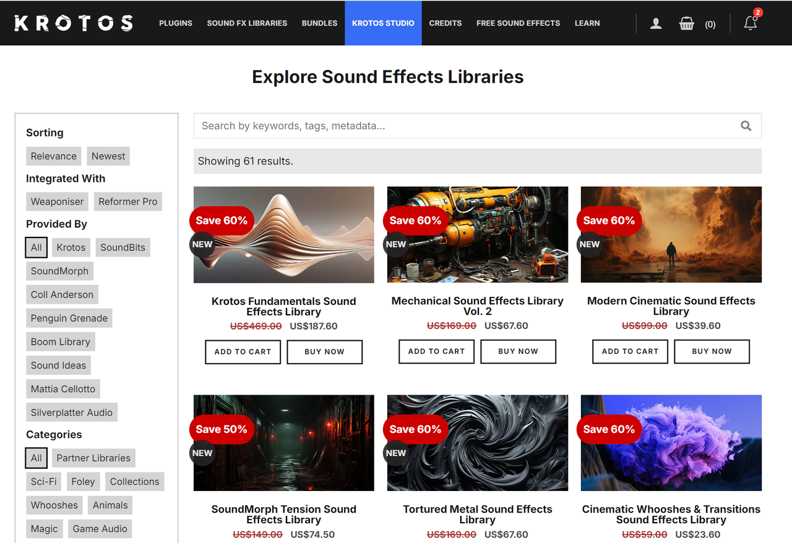Screen dimensions: 792x543
Task: Go to FREE SOUND EFFECTS page
Action: click(518, 23)
